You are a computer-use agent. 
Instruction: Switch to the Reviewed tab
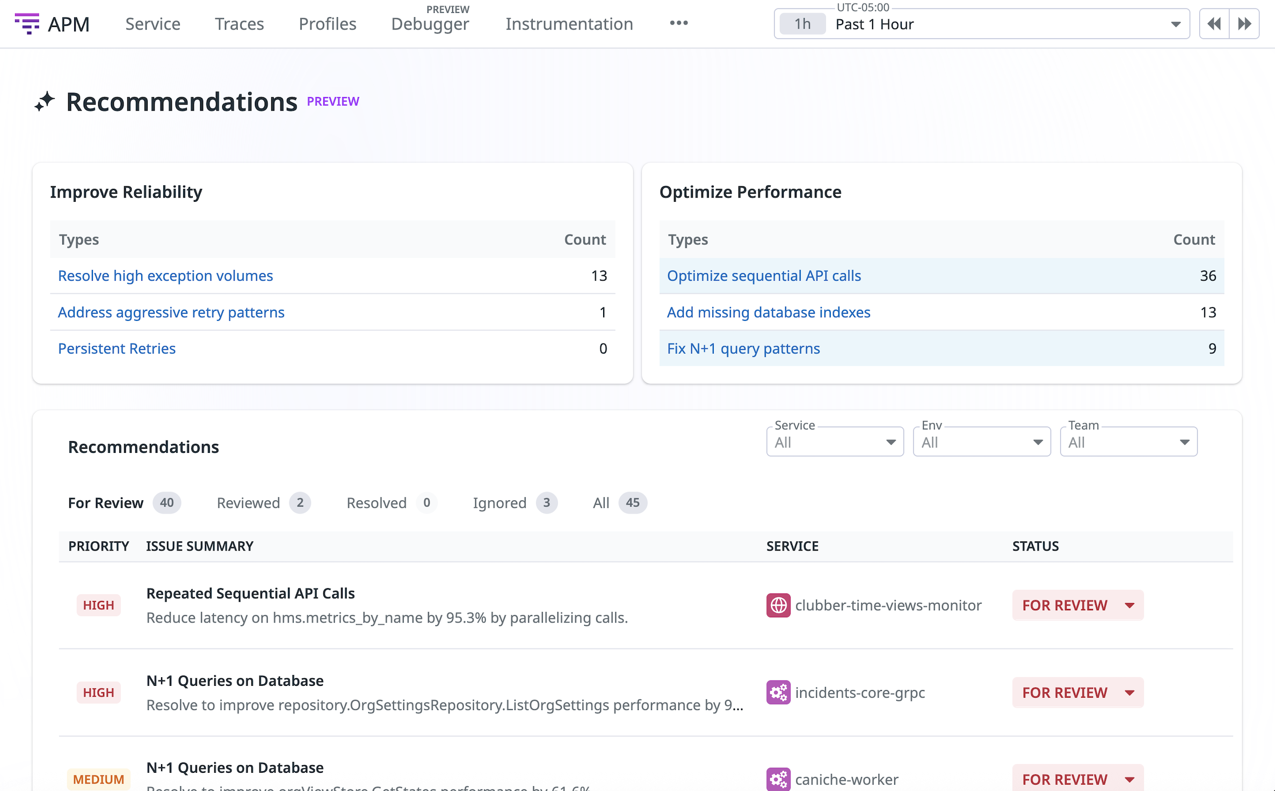coord(248,503)
